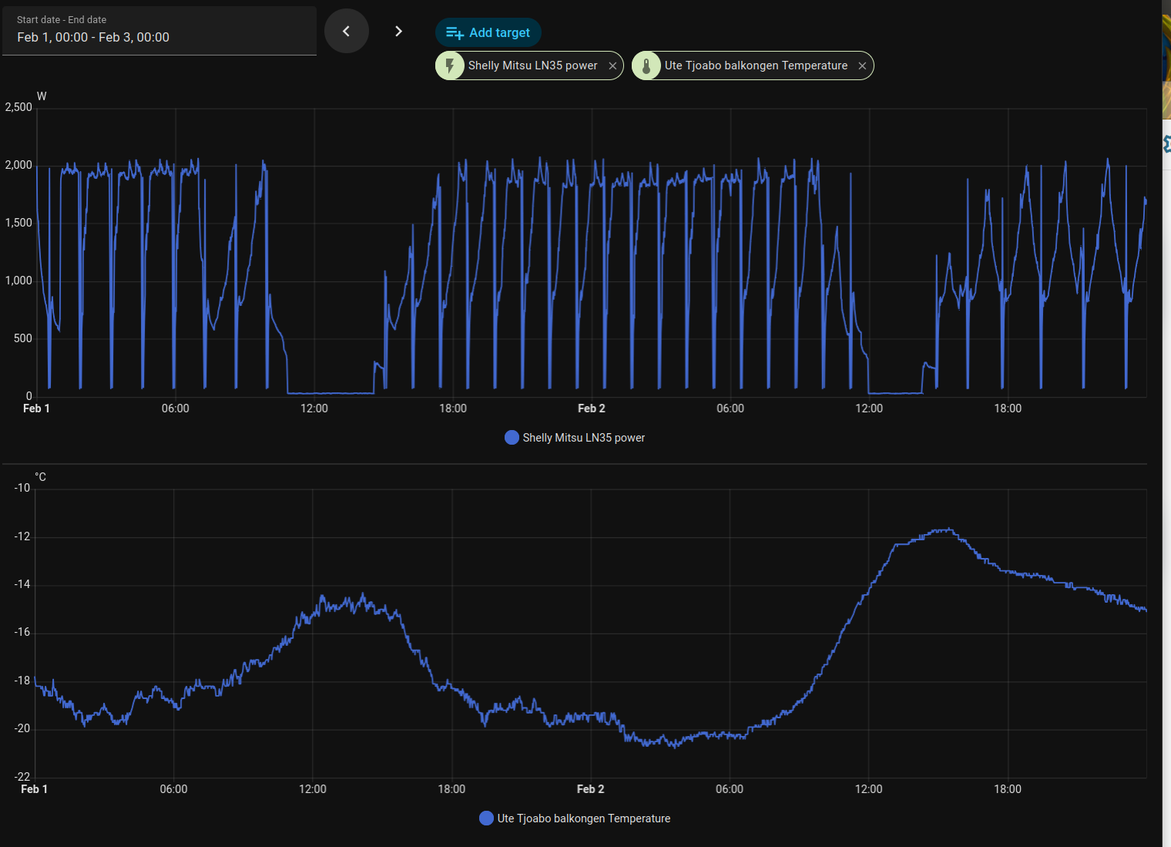Click the partially visible gear icon at right edge
The image size is (1171, 847).
(1166, 143)
